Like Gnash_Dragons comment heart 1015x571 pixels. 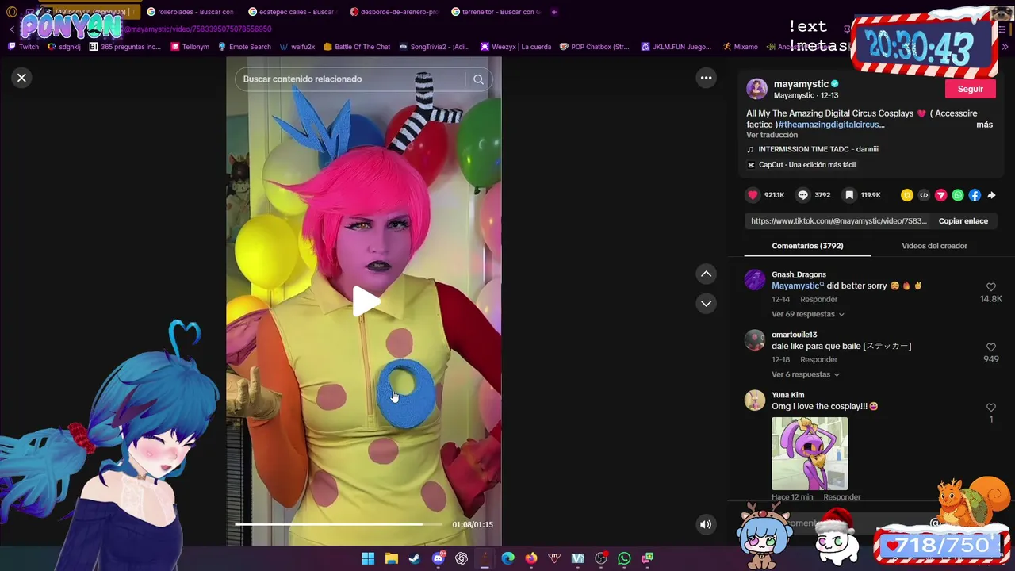[x=990, y=287]
